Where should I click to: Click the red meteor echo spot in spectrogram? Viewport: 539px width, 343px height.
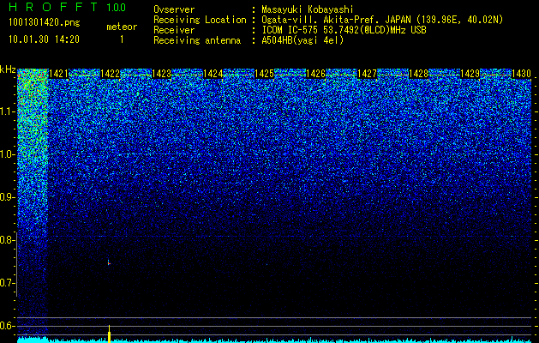click(109, 263)
